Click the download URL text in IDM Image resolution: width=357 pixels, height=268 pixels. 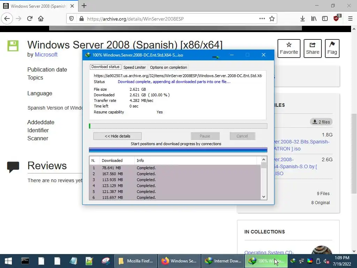coord(178,76)
